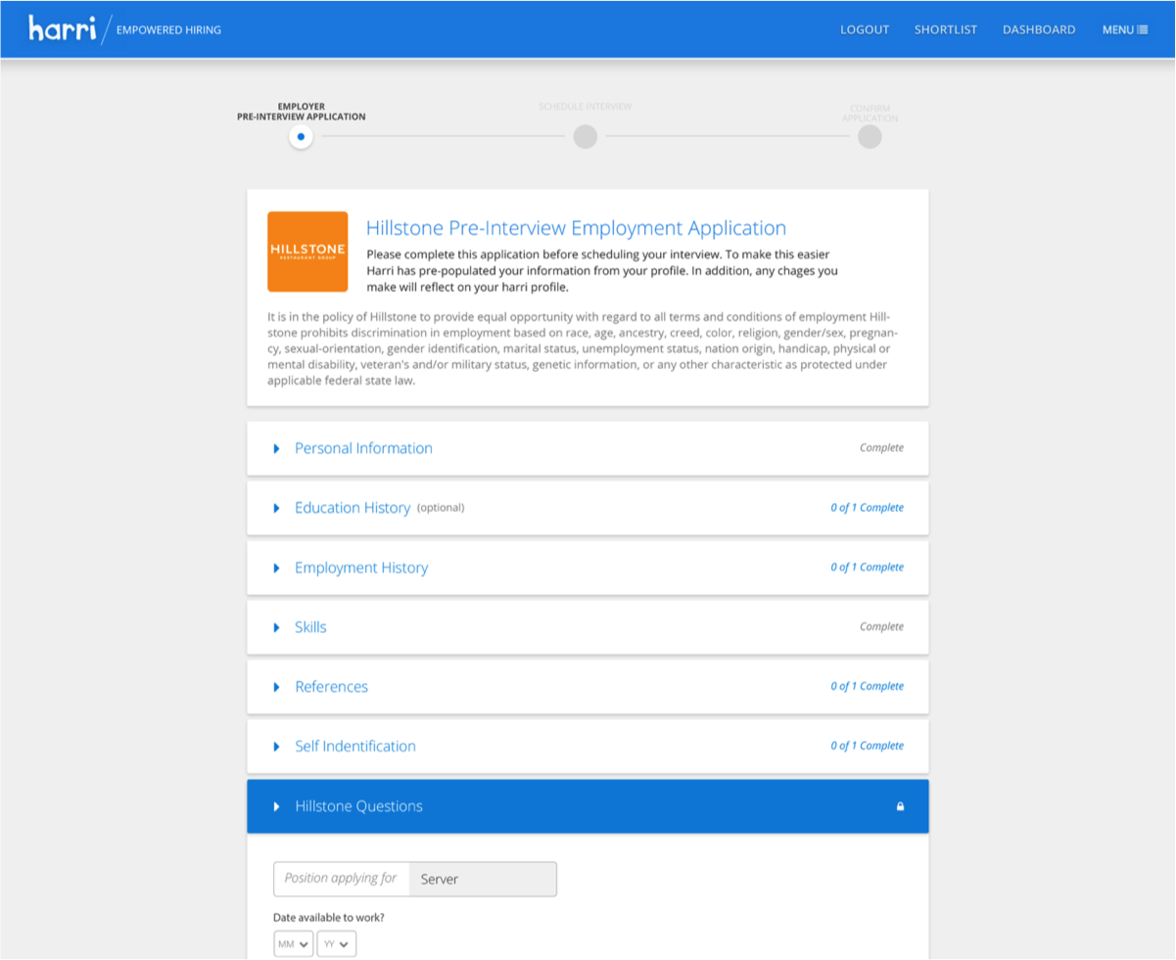The height and width of the screenshot is (960, 1176).
Task: Open the MENU item
Action: (1125, 29)
